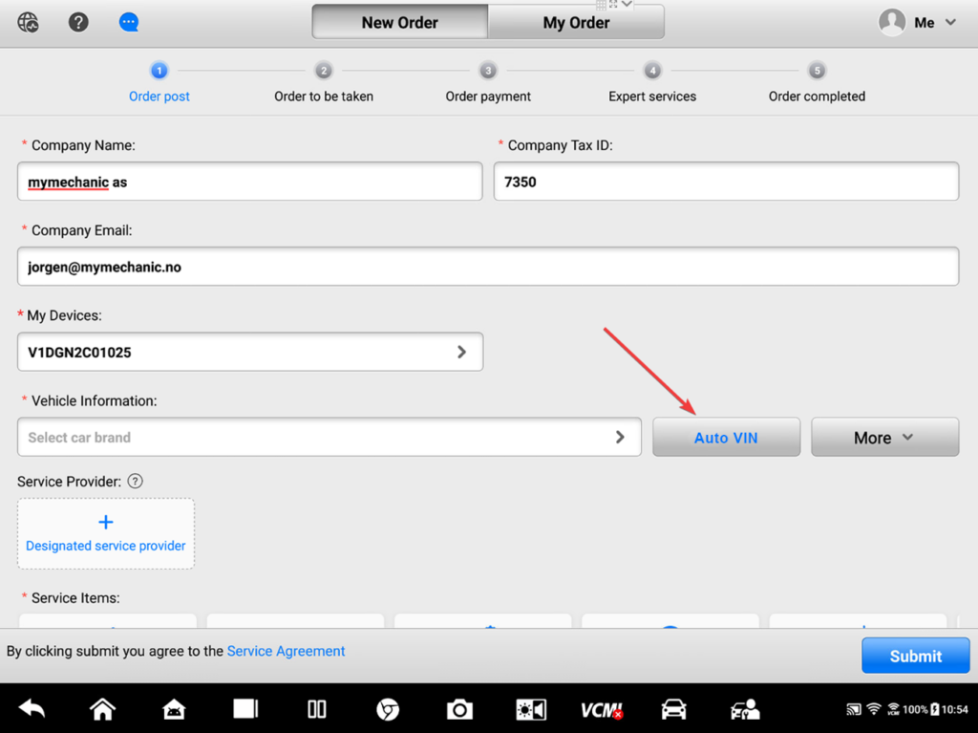Show Service Provider help tooltip icon

pos(135,482)
